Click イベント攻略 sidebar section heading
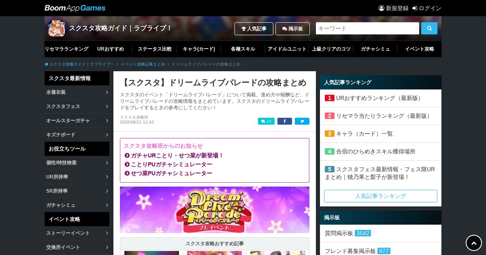Image resolution: width=486 pixels, height=255 pixels. (77, 219)
